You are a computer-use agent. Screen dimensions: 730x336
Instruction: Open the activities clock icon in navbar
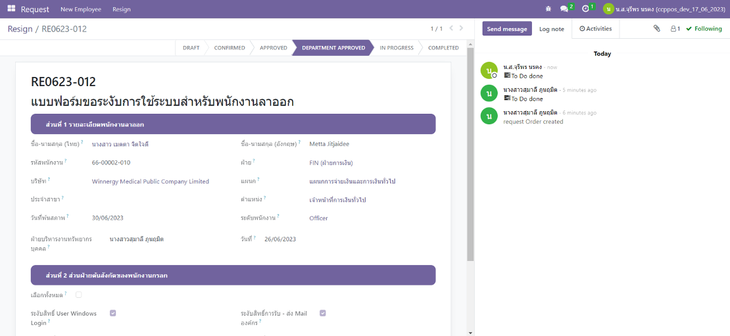586,9
